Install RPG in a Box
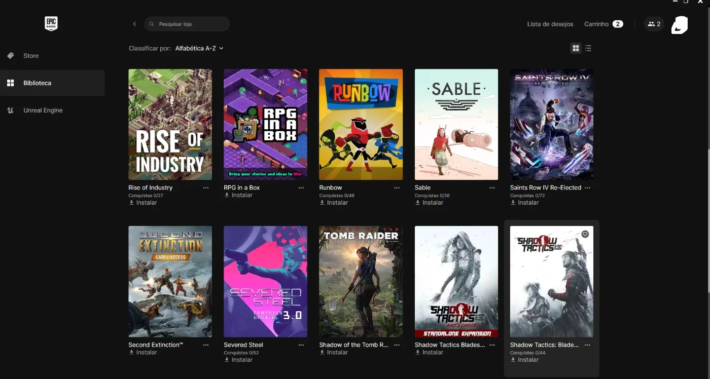Viewport: 710px width, 379px height. pos(238,195)
